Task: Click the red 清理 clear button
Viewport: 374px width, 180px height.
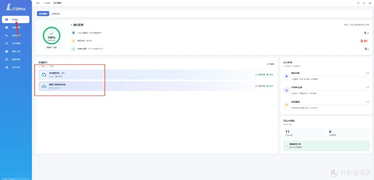Action: click(364, 41)
